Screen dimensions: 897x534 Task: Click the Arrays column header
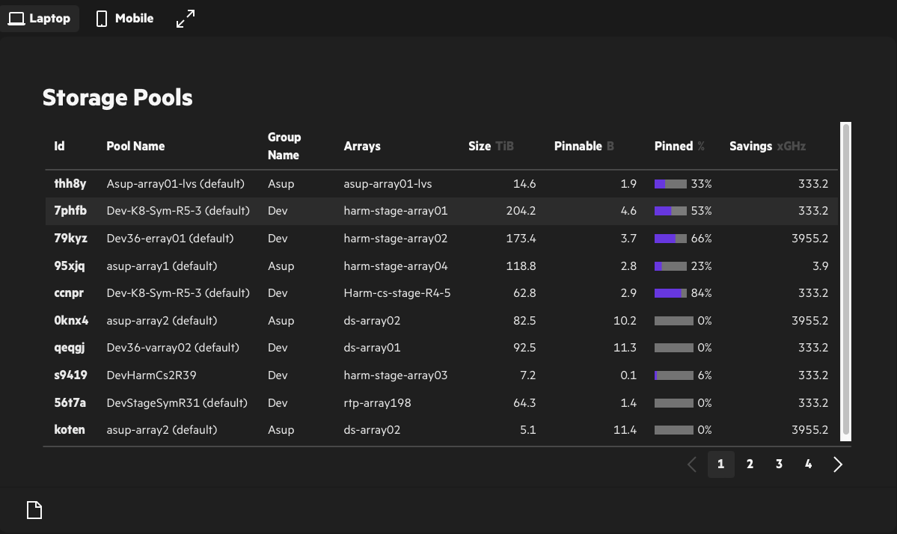click(x=362, y=147)
